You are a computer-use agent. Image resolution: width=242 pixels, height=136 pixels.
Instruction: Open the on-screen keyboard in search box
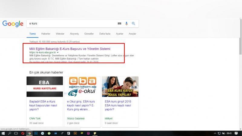click(x=119, y=24)
